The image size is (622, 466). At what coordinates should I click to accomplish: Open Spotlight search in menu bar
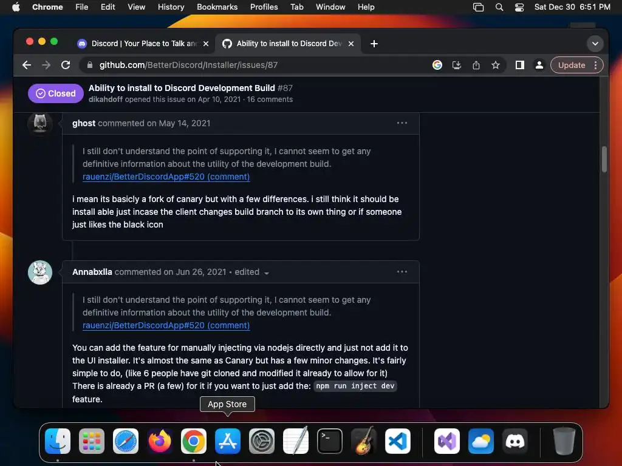499,7
